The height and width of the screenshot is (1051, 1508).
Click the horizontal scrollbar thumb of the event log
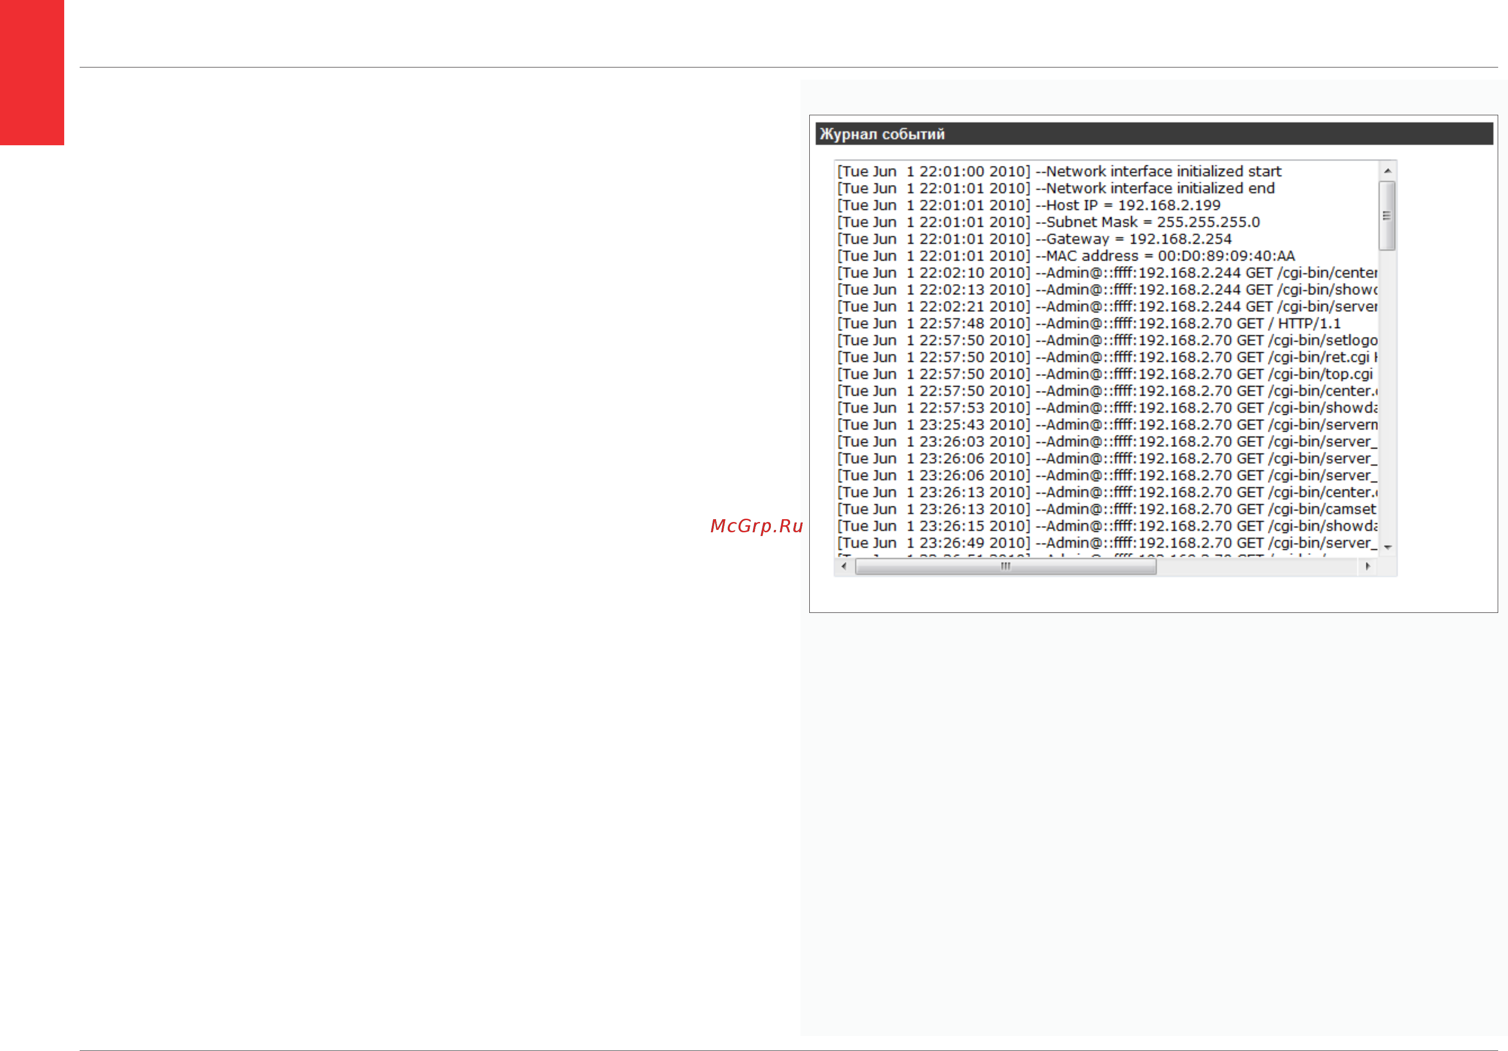(1006, 566)
